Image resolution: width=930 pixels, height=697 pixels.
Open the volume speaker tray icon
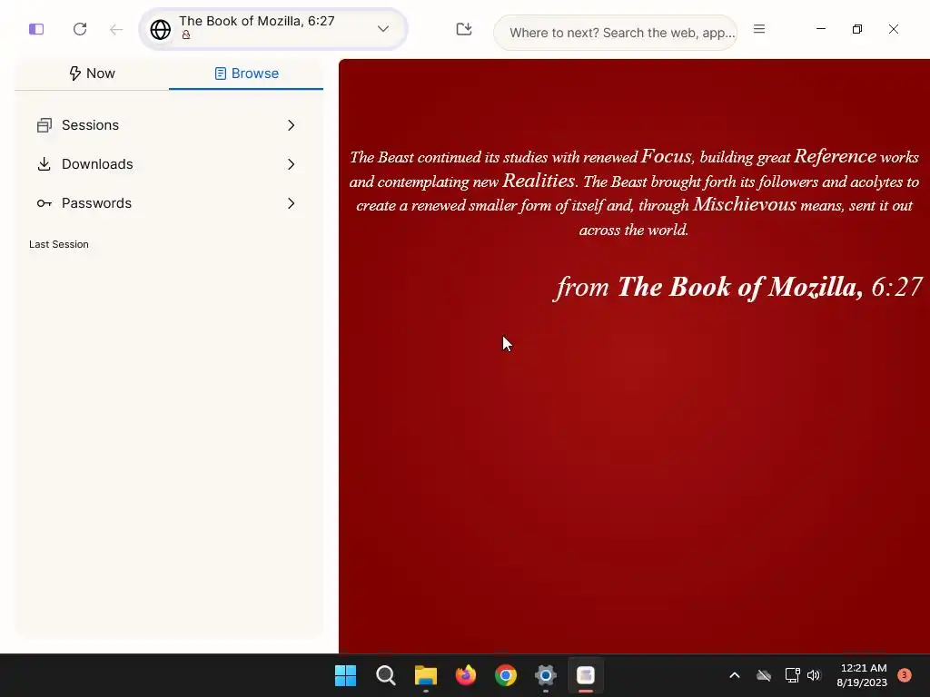tap(814, 675)
